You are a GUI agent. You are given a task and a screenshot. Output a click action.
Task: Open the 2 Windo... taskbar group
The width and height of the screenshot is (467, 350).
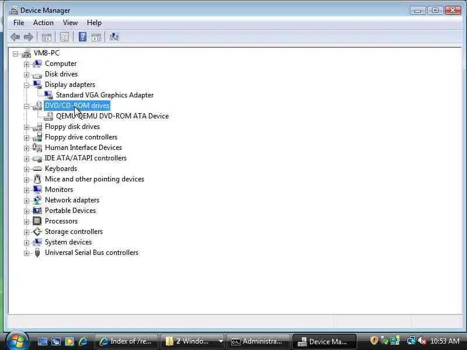[x=193, y=341]
